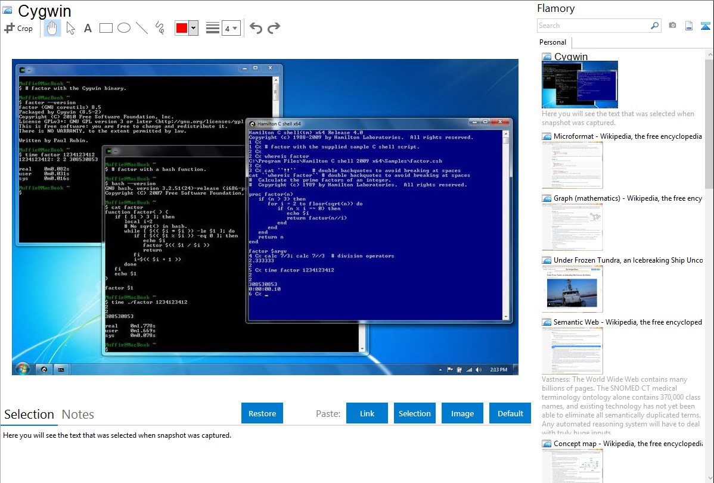The width and height of the screenshot is (714, 483).
Task: Select the Crop tool
Action: point(18,28)
